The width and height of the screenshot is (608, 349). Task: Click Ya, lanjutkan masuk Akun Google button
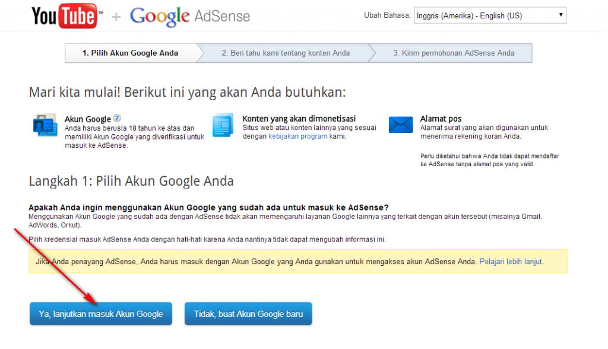(x=101, y=314)
